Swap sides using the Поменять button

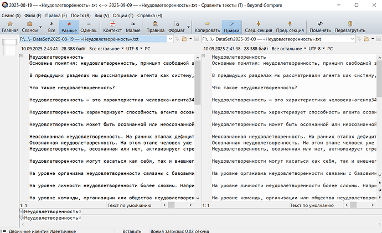(320, 27)
